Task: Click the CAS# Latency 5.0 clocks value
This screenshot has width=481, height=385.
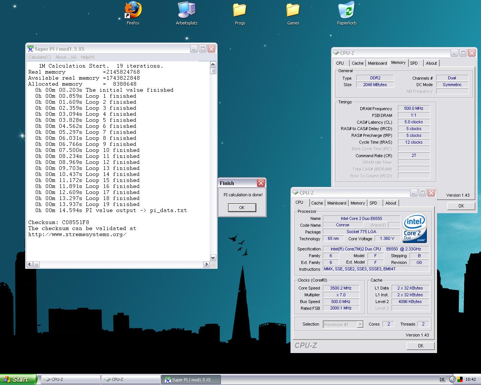Action: tap(414, 122)
